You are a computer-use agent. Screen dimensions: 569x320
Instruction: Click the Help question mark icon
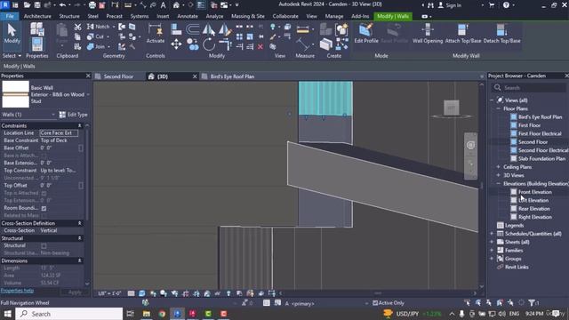click(506, 5)
